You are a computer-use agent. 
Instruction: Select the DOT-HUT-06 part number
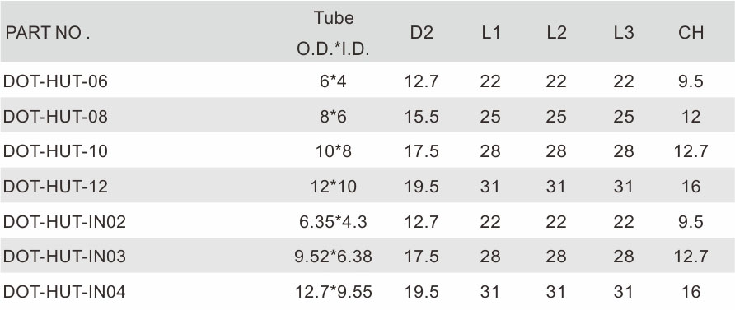[x=55, y=82]
